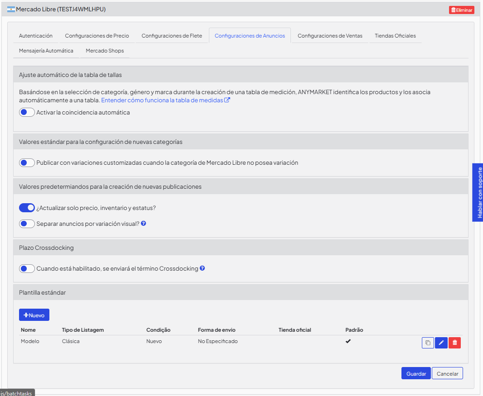
Task: Open the Tiendas Oficiales tab
Action: pyautogui.click(x=395, y=36)
